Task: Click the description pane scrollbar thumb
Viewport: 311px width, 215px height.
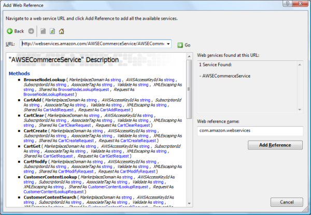Action: pos(189,89)
